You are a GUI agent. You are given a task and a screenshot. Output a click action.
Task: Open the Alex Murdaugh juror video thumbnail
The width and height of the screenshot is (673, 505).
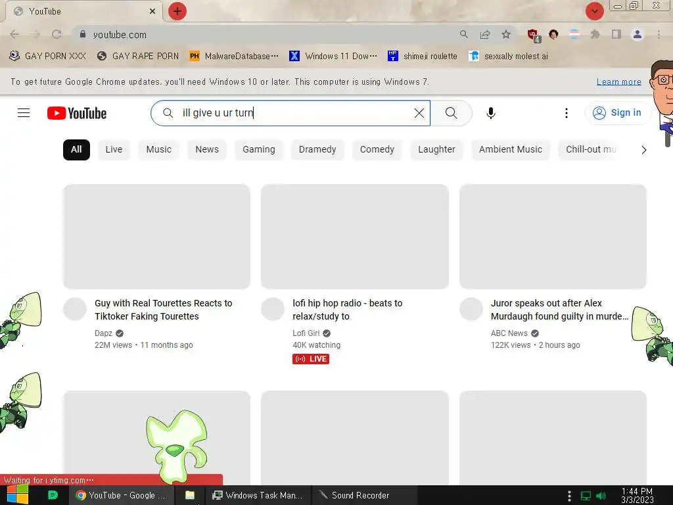tap(553, 237)
